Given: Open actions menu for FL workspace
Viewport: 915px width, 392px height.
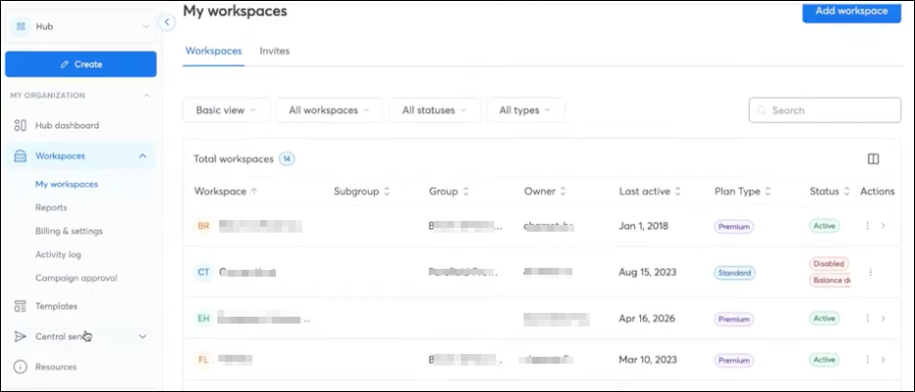Looking at the screenshot, I should click(868, 360).
